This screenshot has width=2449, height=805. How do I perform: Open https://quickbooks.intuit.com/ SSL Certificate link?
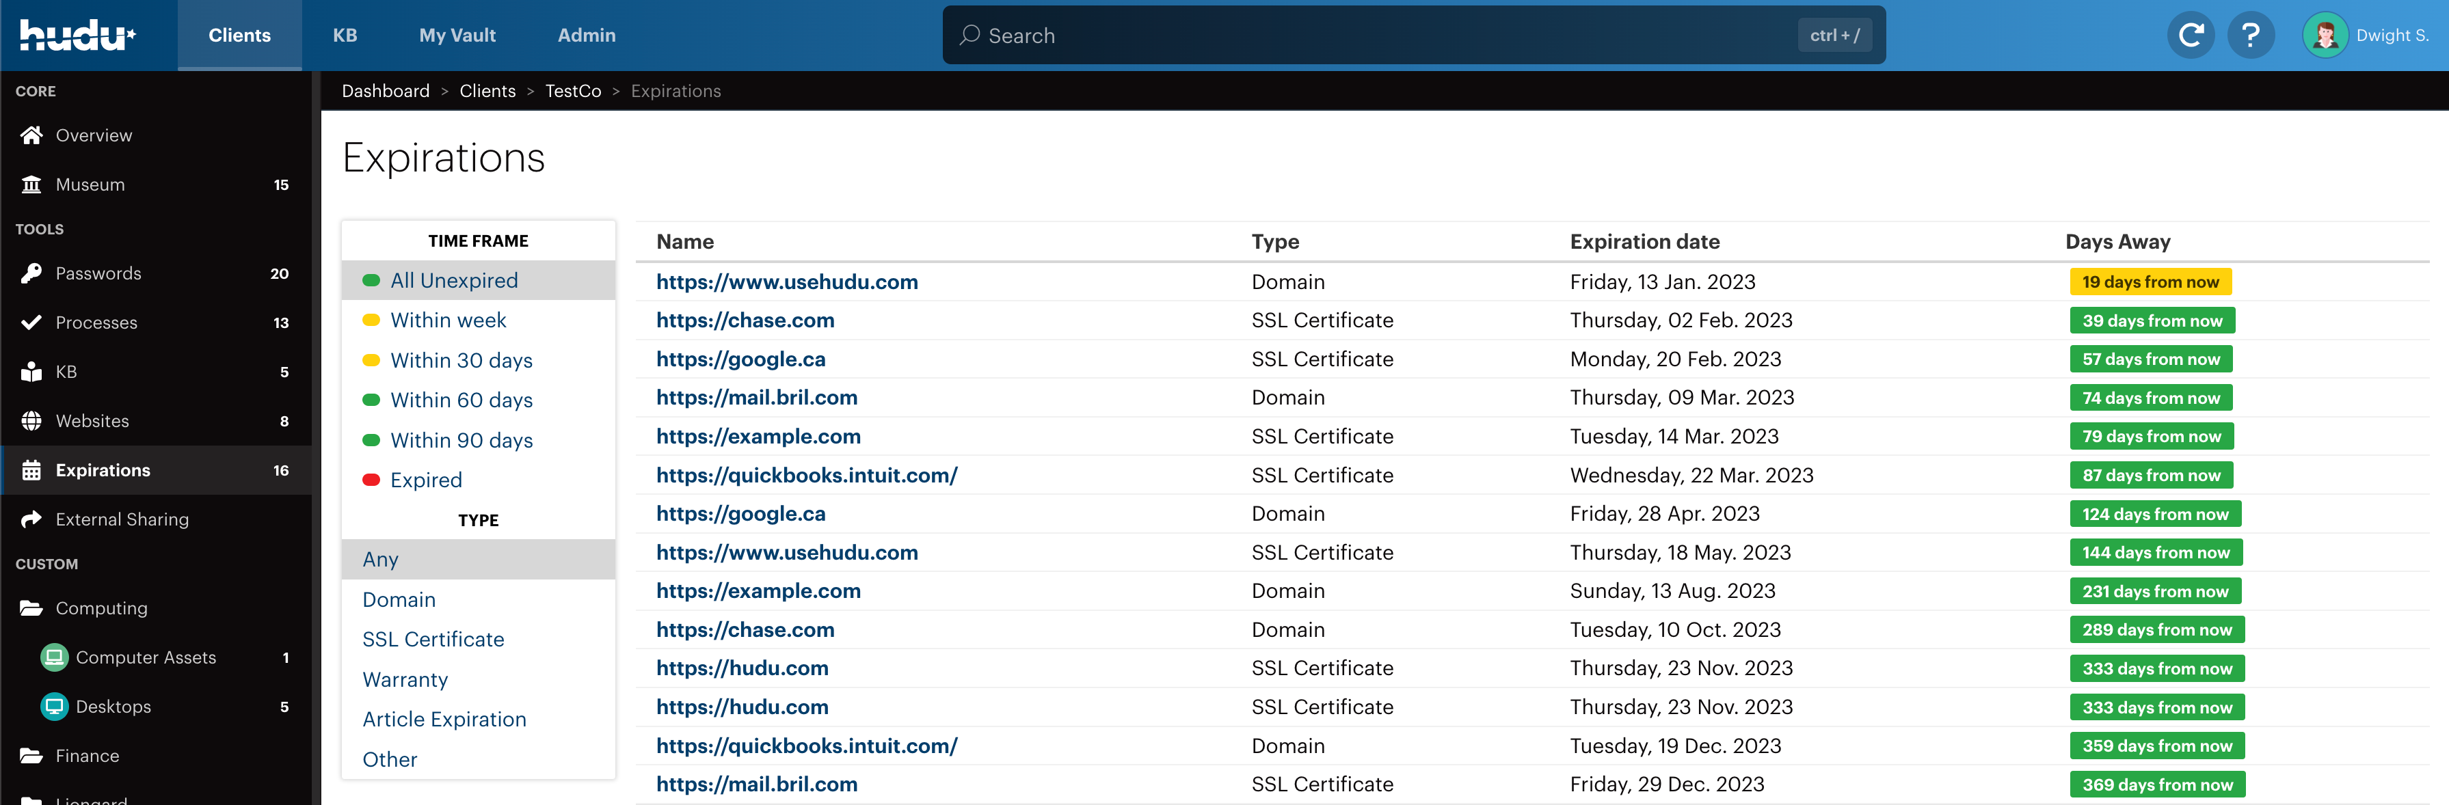click(x=807, y=475)
